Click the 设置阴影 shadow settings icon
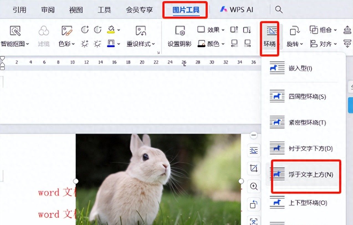Screen dimensions: 353x225 pyautogui.click(x=180, y=31)
